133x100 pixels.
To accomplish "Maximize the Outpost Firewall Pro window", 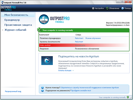I will [122, 2].
